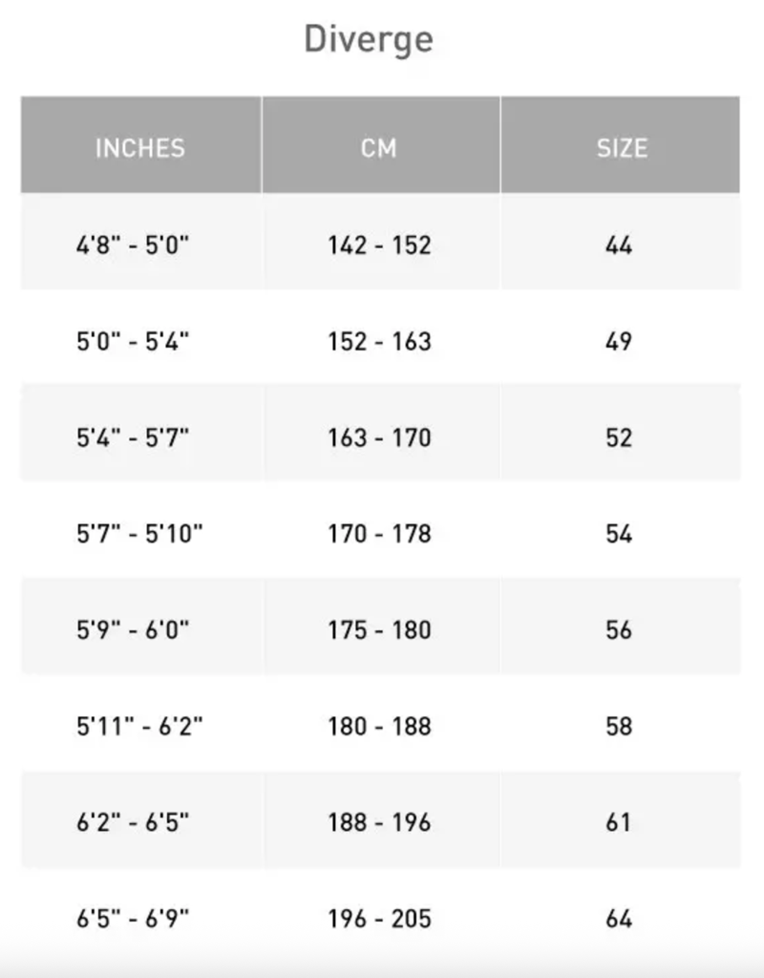
Task: Select the SIZE column header
Action: (621, 148)
